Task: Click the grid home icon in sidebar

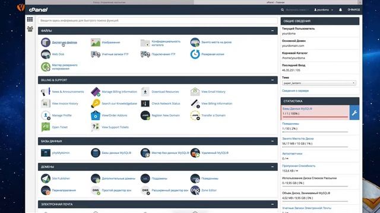Action: pyautogui.click(x=30, y=20)
